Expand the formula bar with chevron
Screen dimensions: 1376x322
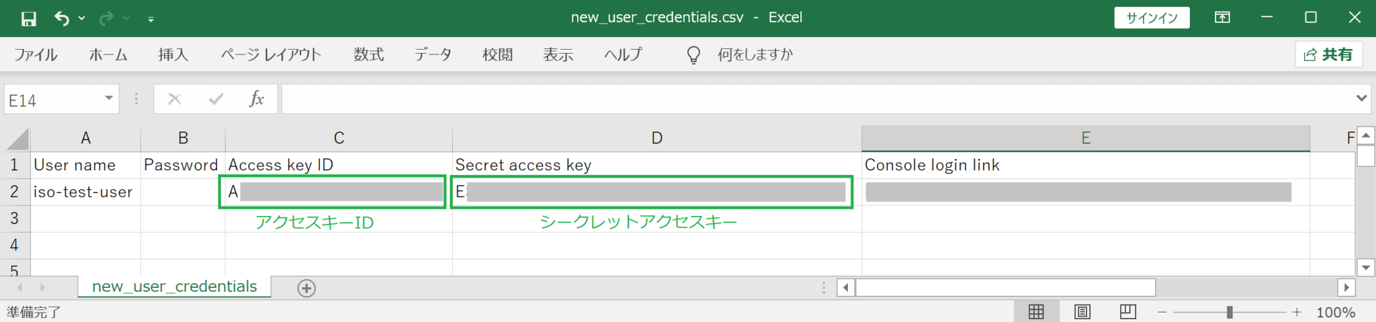pos(1361,99)
